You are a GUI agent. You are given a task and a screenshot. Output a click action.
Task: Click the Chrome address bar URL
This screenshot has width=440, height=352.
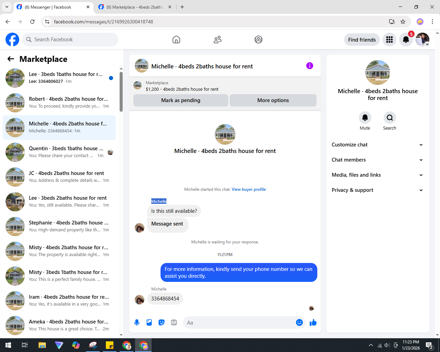[103, 22]
